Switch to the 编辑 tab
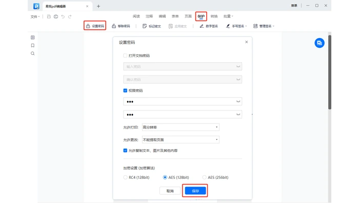359x203 pixels. click(162, 16)
